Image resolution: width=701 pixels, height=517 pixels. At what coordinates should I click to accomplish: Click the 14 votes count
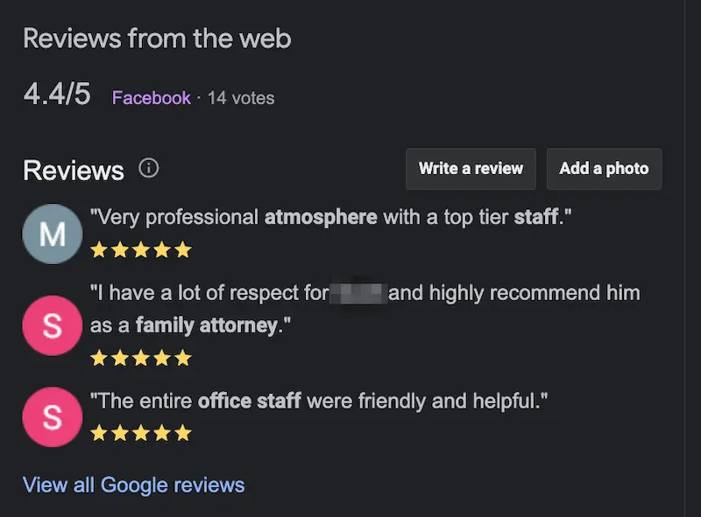click(x=241, y=98)
